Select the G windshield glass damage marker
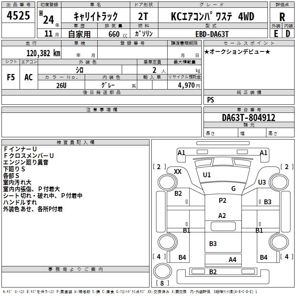This screenshot has width=296, height=296. (x=233, y=189)
